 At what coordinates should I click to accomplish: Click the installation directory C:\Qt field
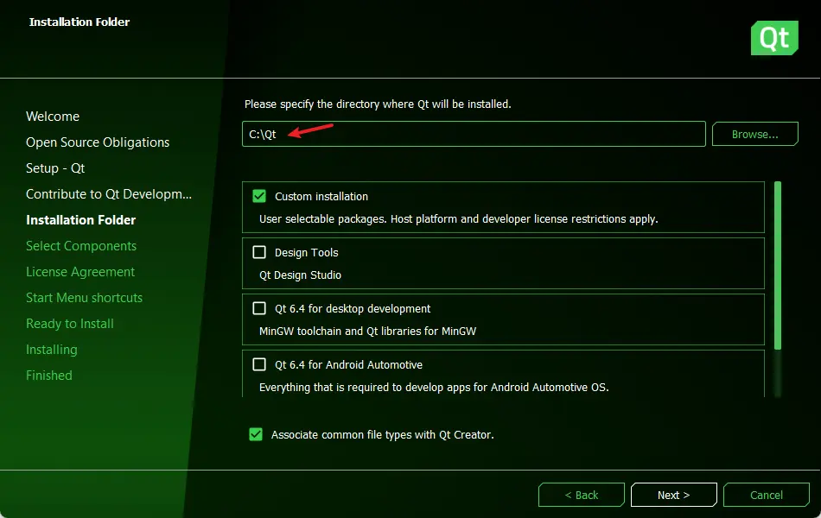click(474, 134)
